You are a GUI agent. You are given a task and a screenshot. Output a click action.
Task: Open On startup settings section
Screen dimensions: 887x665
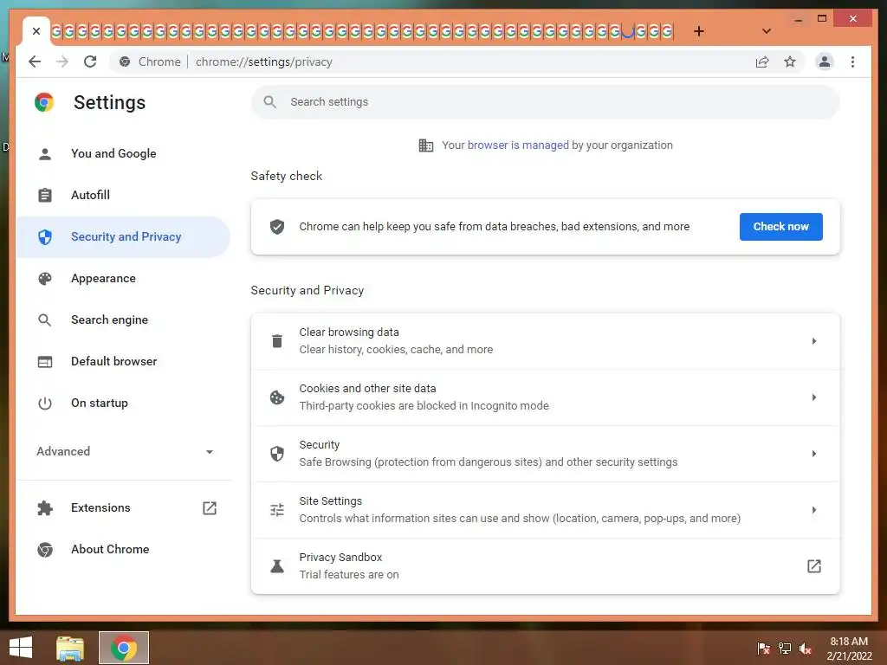pos(123,404)
